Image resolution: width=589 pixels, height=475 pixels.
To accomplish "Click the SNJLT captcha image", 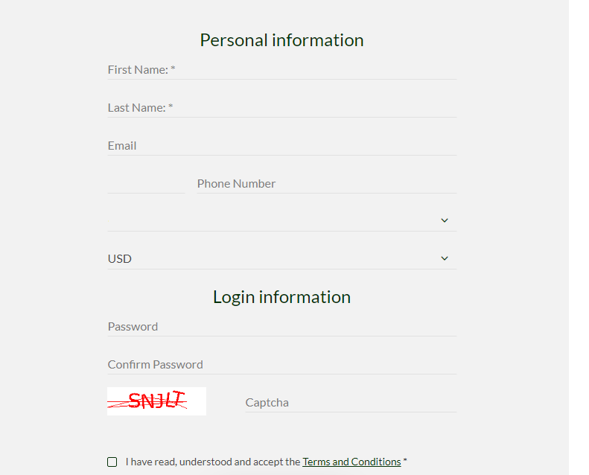I will 156,401.
